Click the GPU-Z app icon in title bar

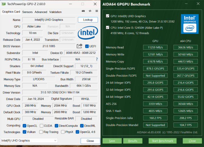[3, 4]
